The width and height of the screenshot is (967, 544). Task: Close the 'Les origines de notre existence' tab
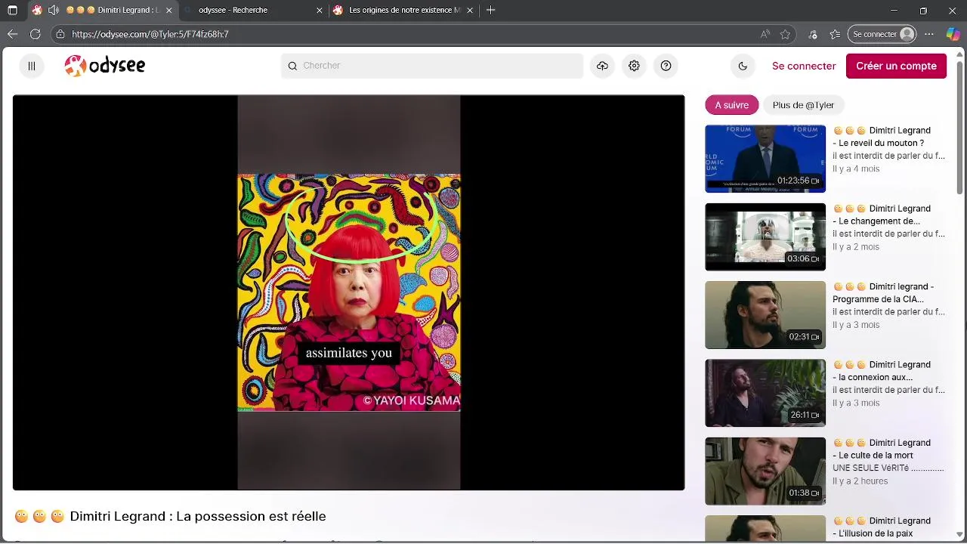coord(471,11)
